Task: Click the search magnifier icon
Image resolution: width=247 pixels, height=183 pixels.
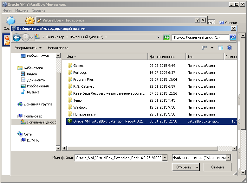Action: pyautogui.click(x=233, y=37)
